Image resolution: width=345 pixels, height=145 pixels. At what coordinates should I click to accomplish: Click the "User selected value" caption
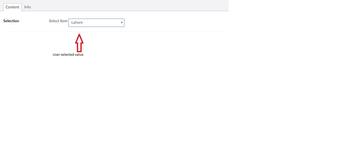[68, 55]
